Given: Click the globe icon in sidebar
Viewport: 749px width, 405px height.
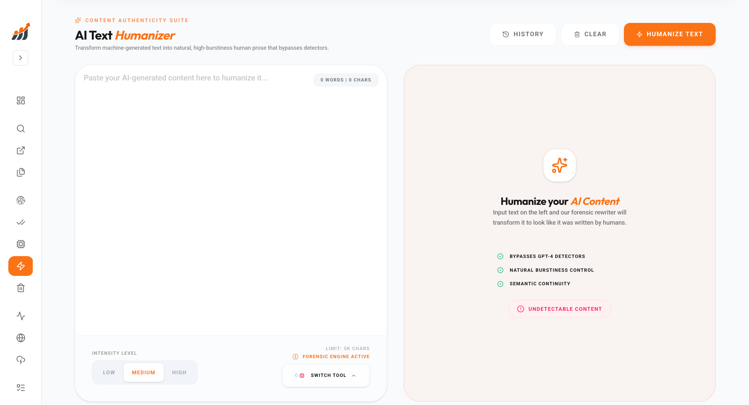Looking at the screenshot, I should [21, 338].
